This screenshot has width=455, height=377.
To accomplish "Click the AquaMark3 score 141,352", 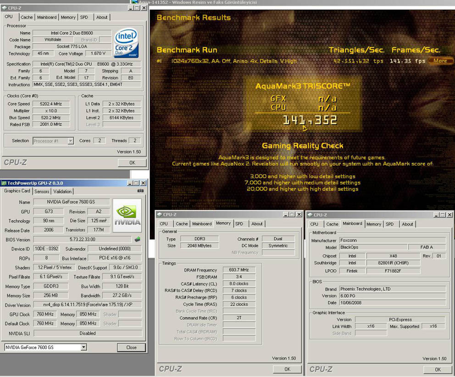I will click(x=310, y=120).
